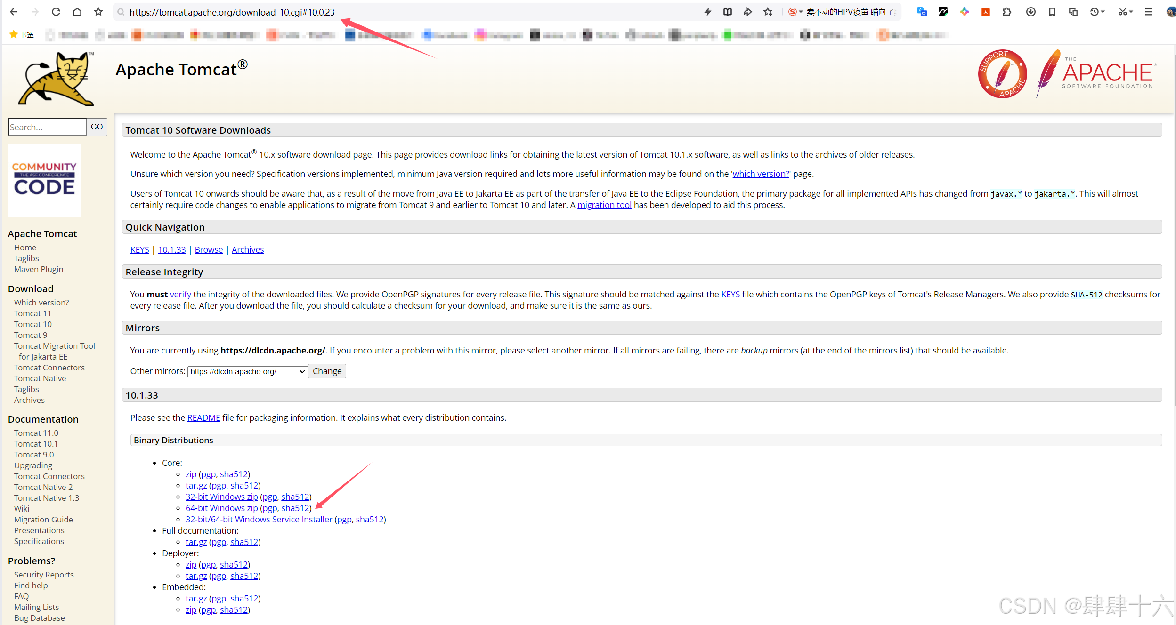Click the browser back arrow
Viewport: 1176px width, 625px height.
14,12
